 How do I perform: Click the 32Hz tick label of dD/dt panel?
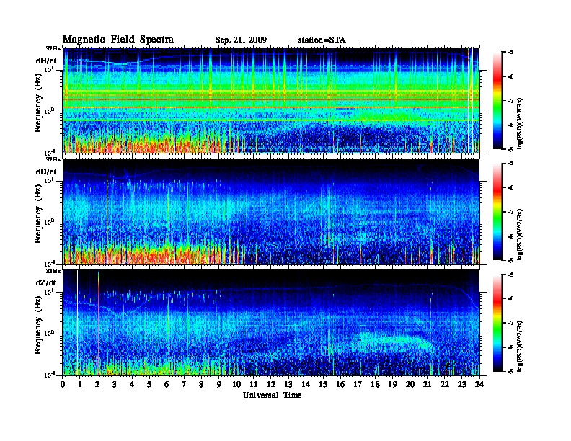click(53, 159)
